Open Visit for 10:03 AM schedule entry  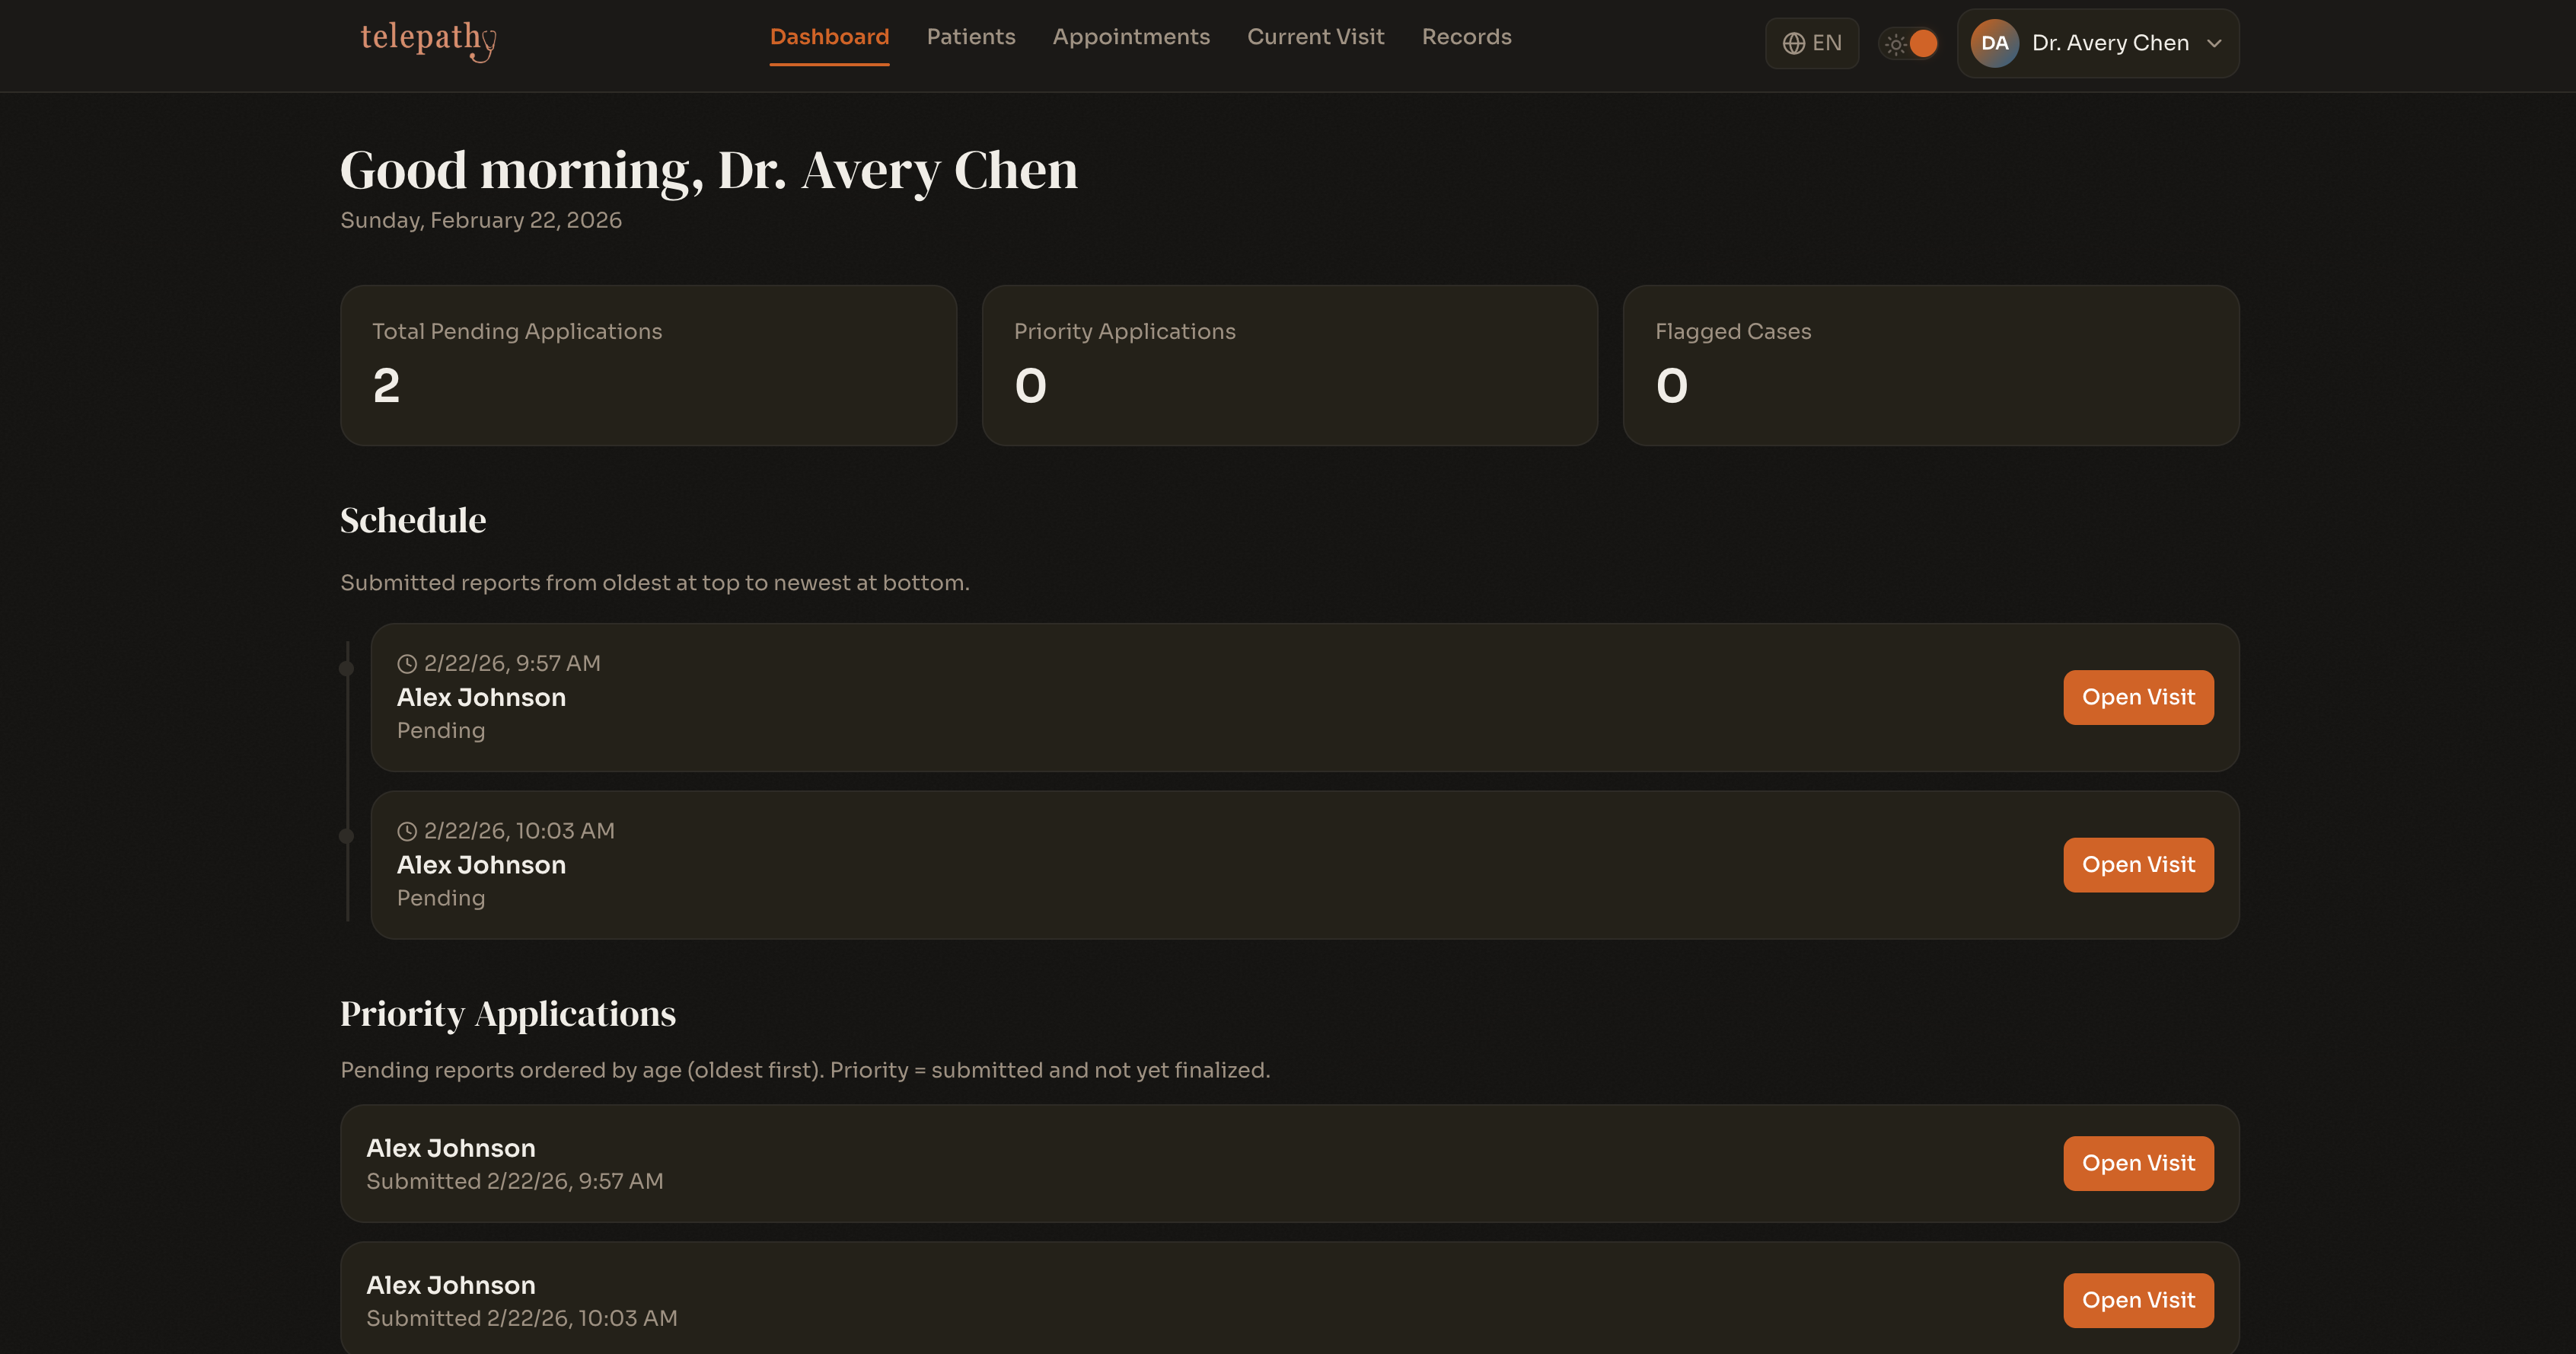point(2138,864)
